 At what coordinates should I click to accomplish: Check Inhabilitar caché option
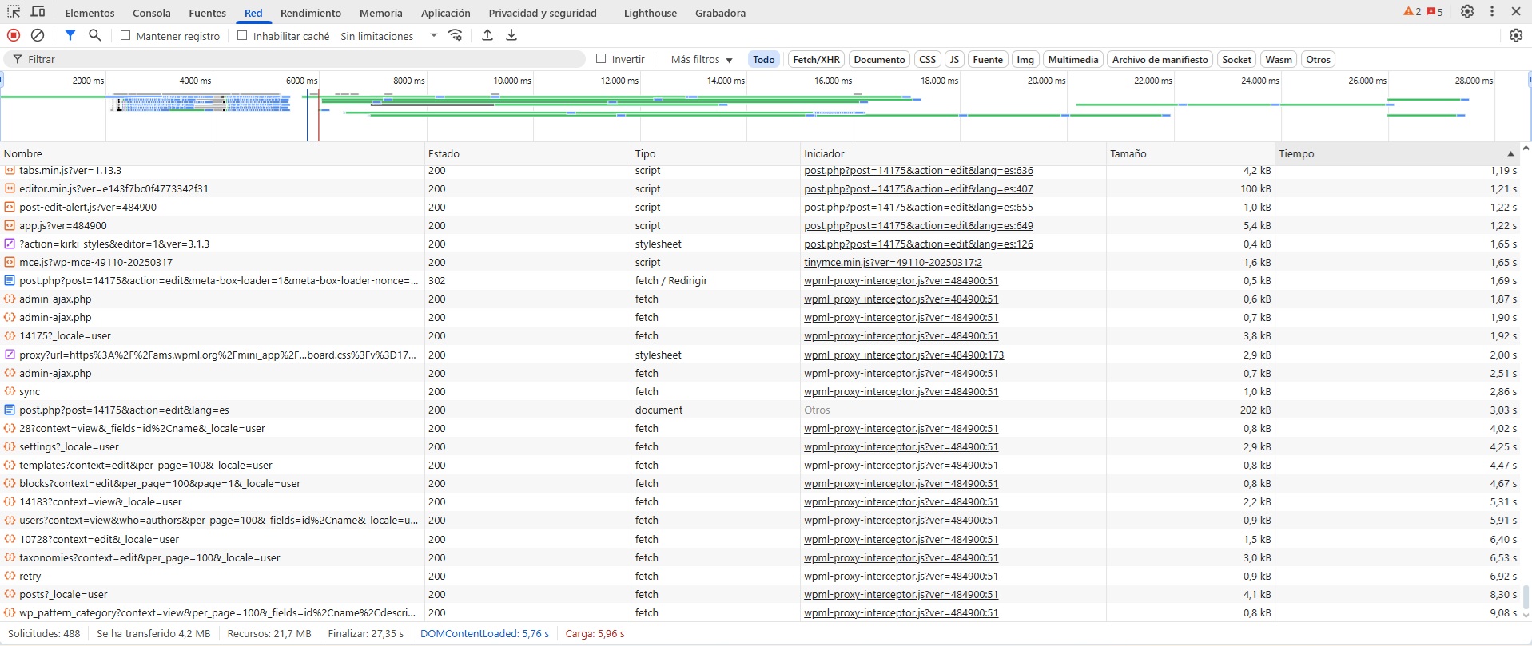tap(242, 35)
